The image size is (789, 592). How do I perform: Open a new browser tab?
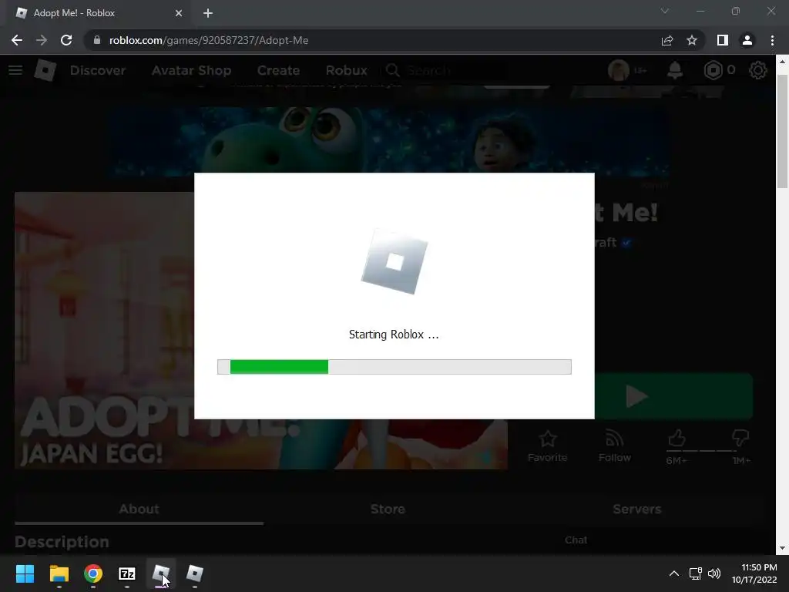tap(208, 13)
